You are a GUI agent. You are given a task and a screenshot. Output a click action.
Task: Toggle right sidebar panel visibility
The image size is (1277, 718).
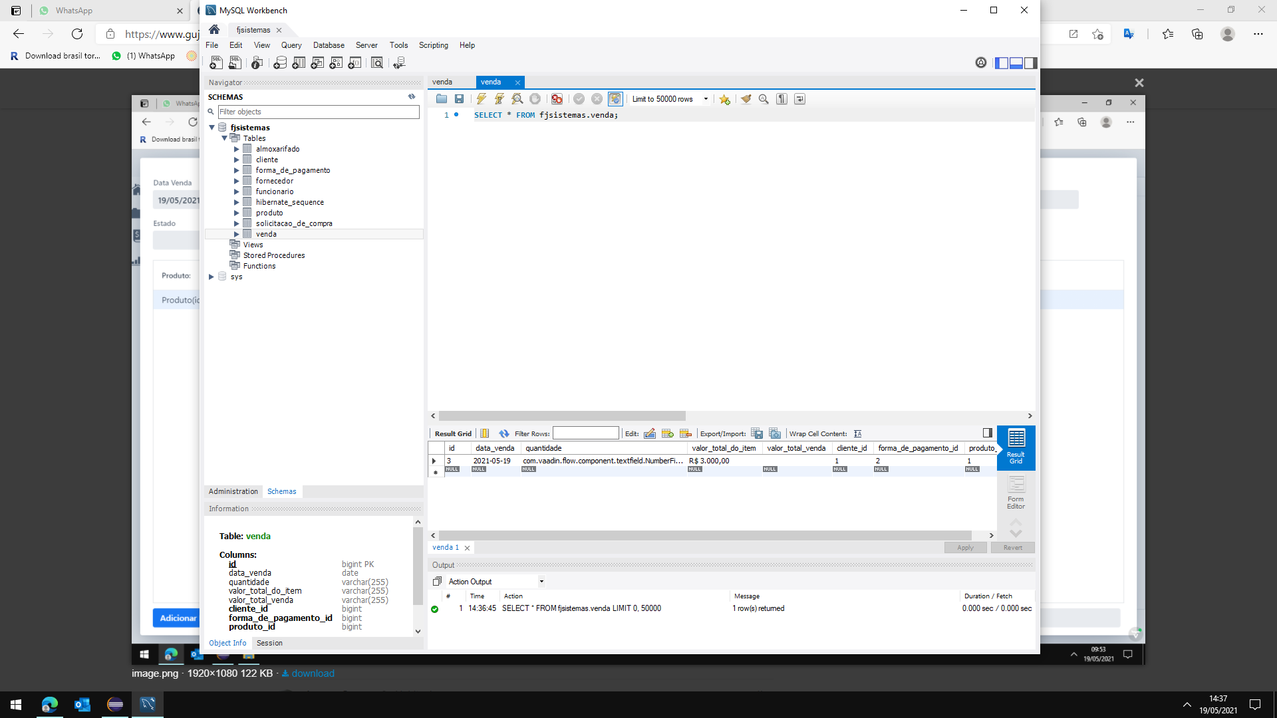(1031, 62)
